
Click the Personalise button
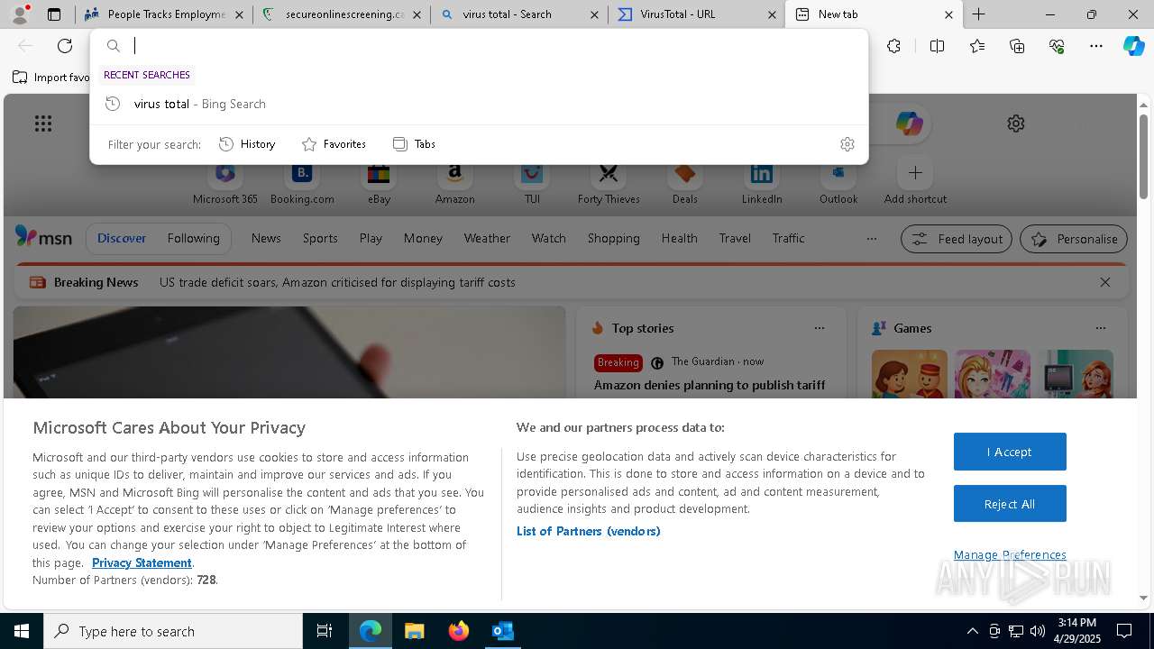(x=1074, y=239)
